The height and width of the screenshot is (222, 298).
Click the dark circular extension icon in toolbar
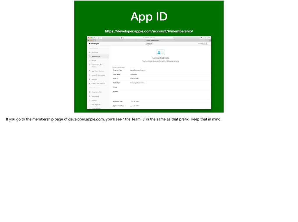pyautogui.click(x=201, y=38)
